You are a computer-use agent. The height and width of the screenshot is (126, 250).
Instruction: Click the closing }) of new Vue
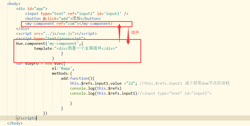[45, 113]
